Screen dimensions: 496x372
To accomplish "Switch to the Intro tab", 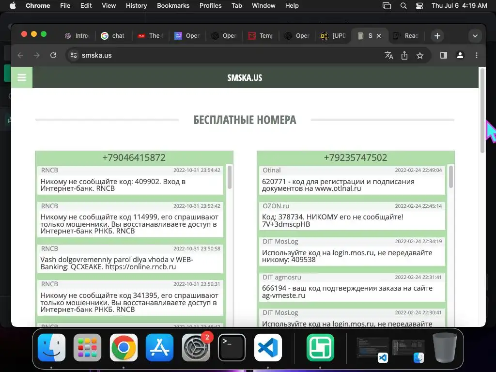I will click(x=77, y=36).
